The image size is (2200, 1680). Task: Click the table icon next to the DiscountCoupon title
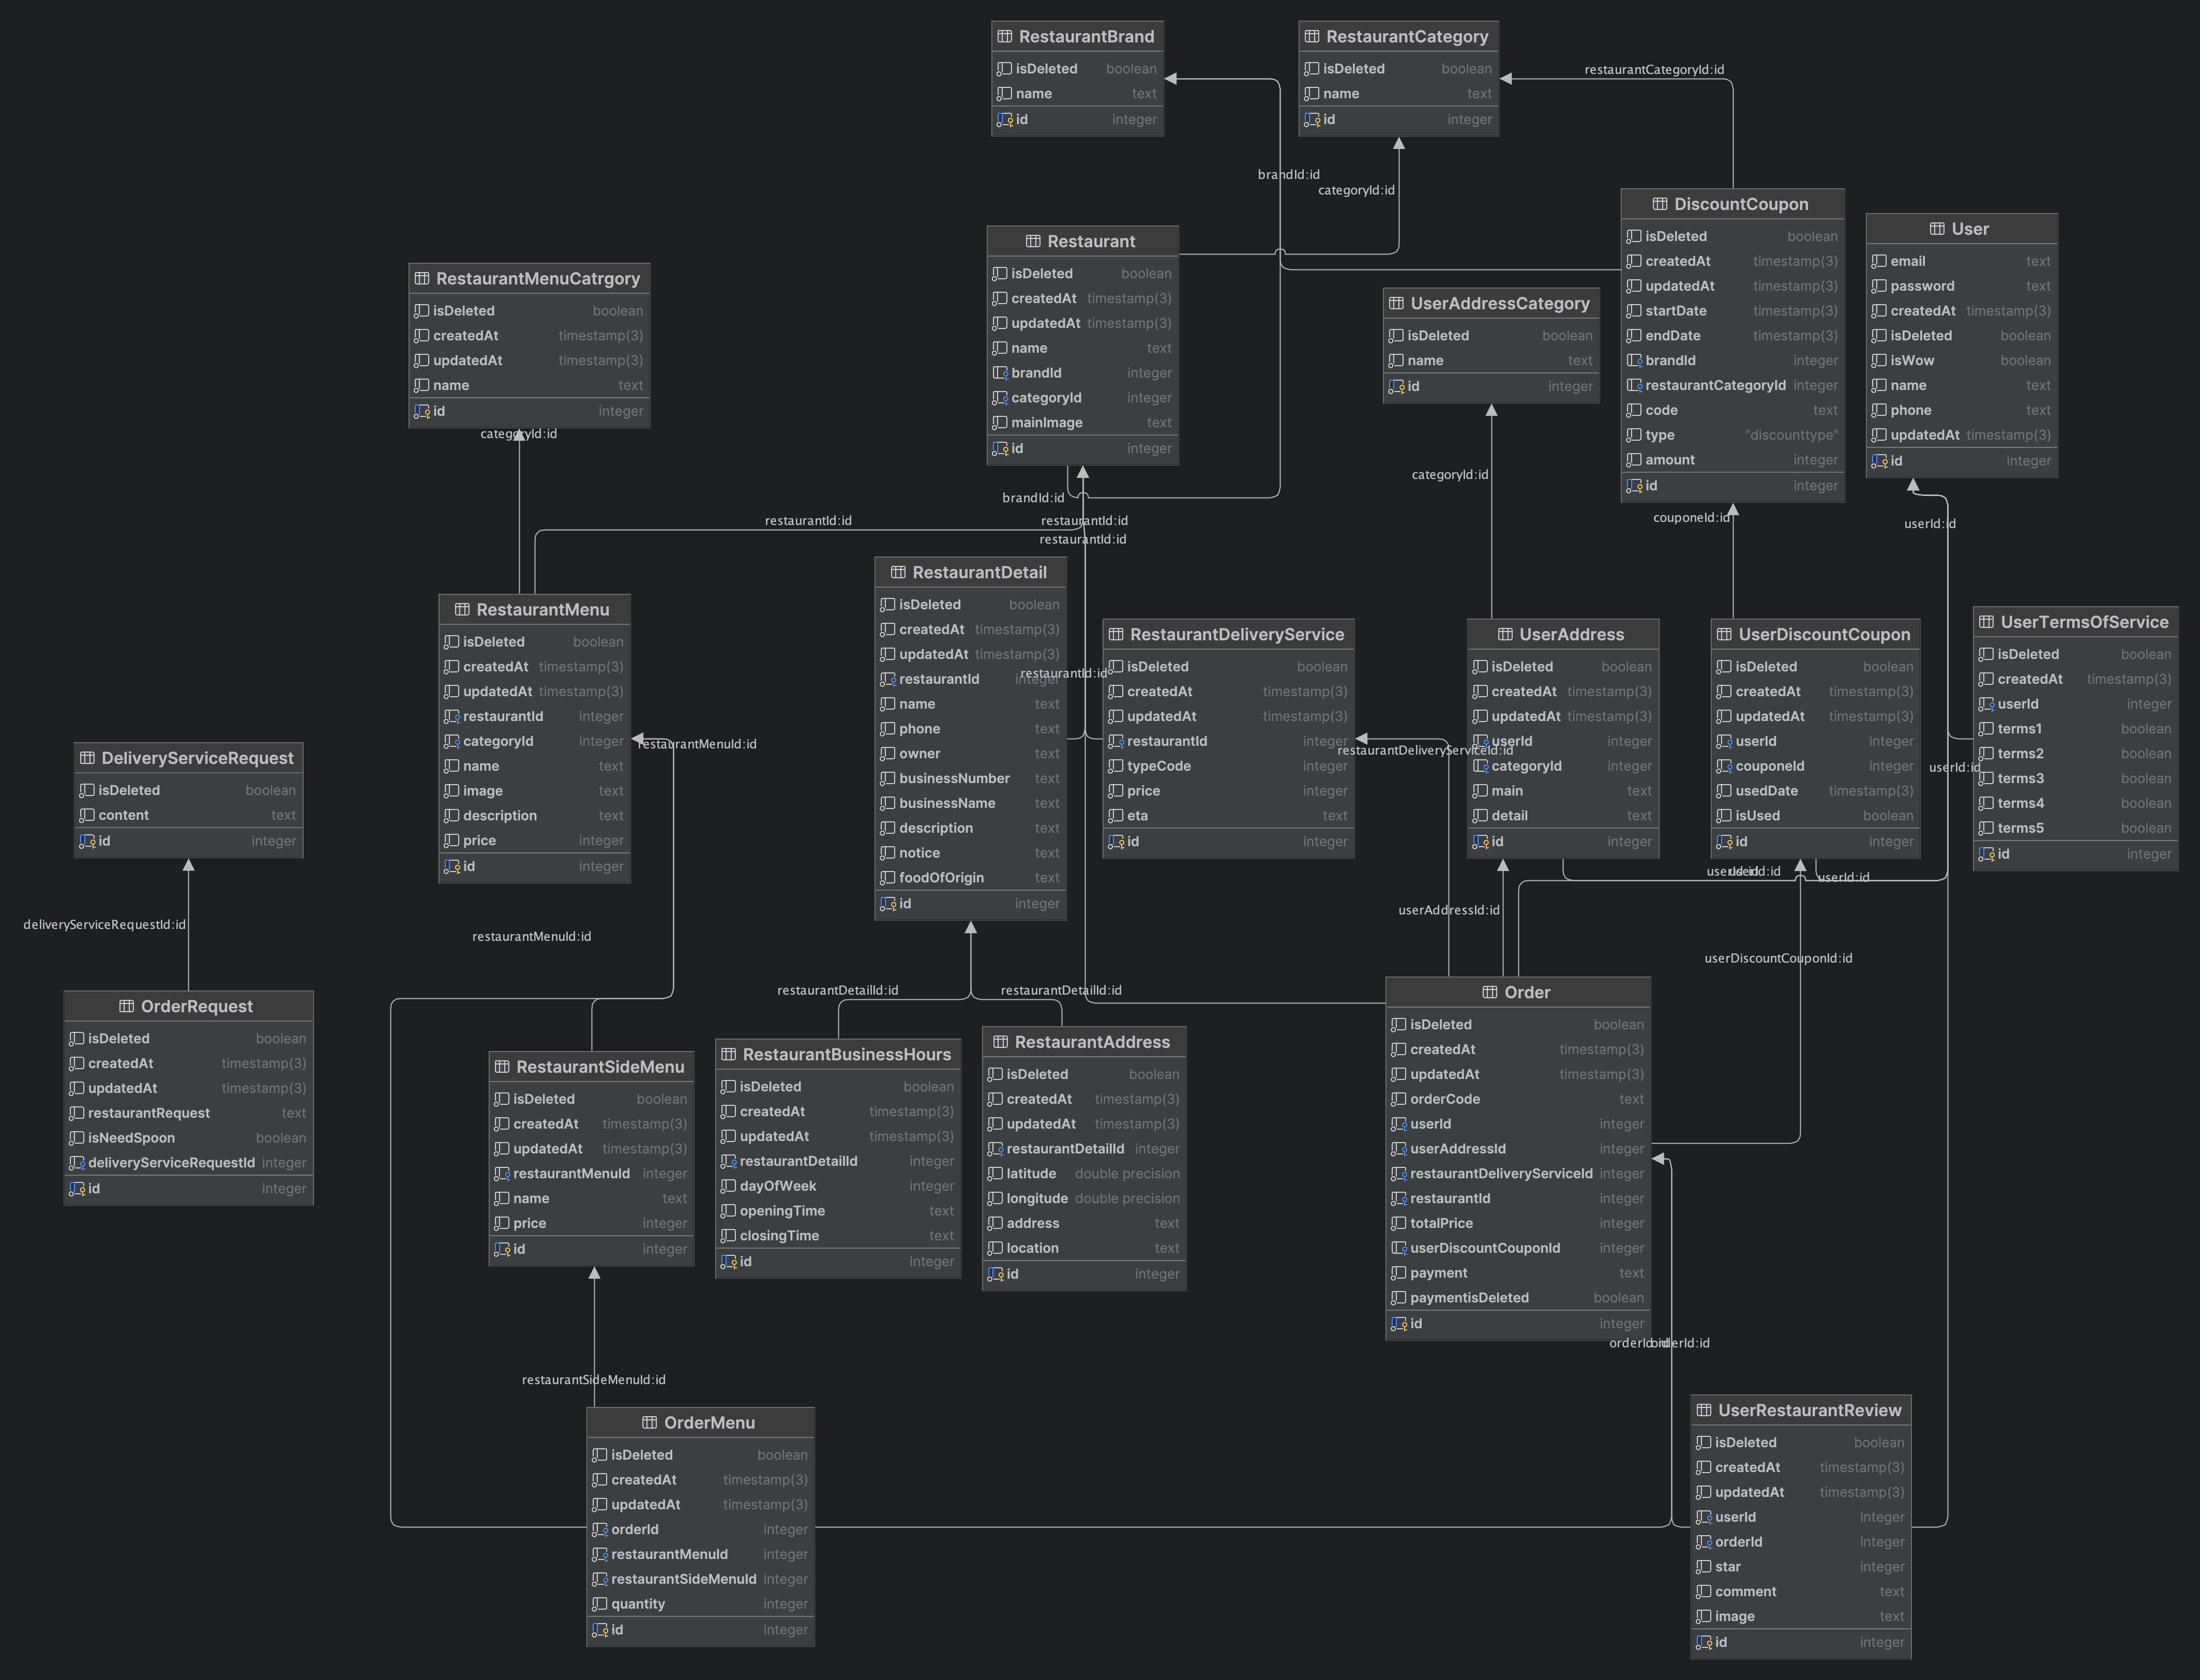coord(1660,204)
